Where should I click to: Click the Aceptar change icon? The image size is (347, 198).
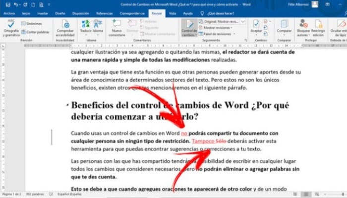point(256,23)
